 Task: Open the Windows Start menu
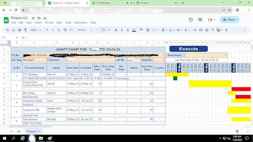4,138
